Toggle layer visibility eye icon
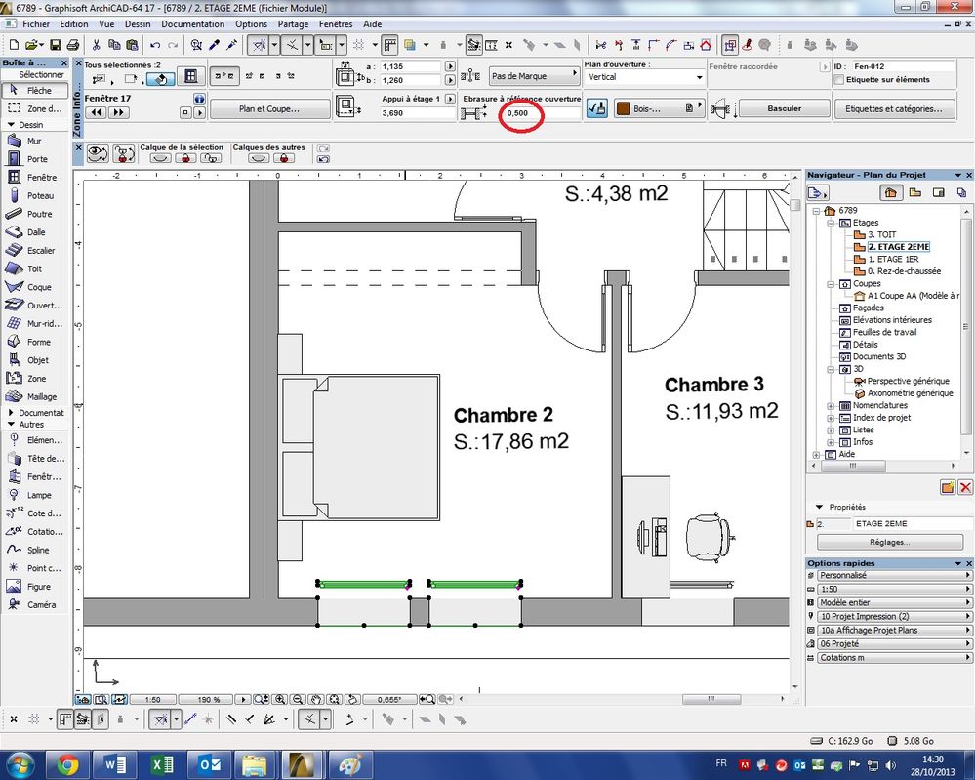 pyautogui.click(x=98, y=153)
